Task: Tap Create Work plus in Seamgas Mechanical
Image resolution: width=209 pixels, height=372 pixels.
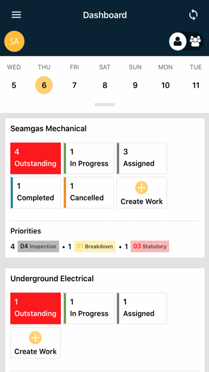Action: click(x=142, y=192)
